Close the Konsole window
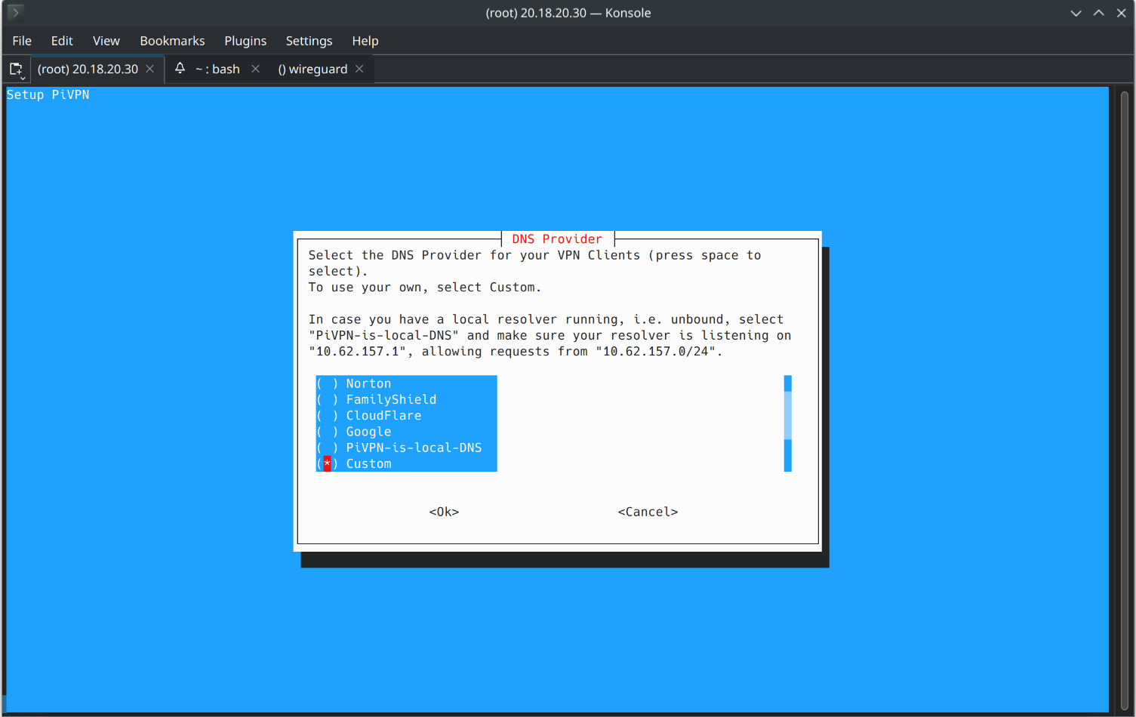Screen dimensions: 1136x717 (x=1121, y=13)
